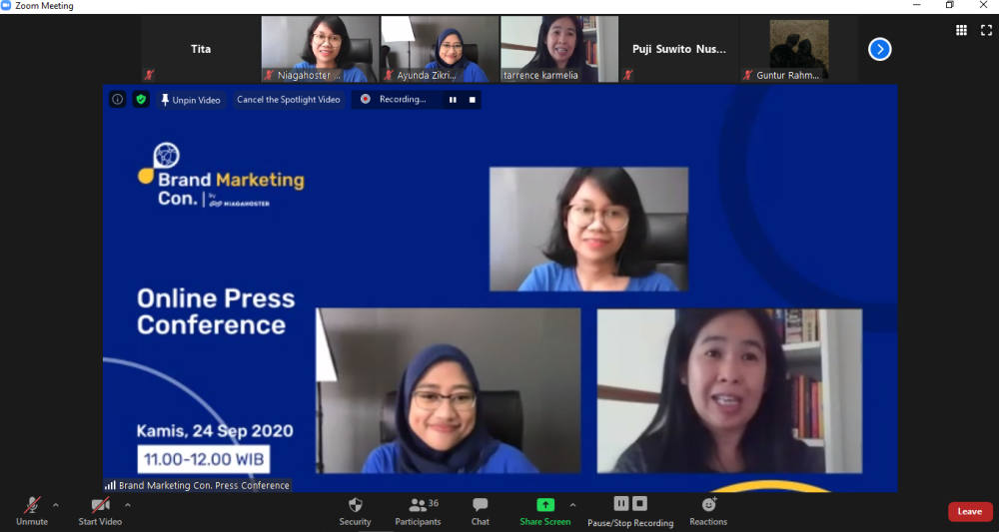This screenshot has height=532, width=999.
Task: Start the video camera
Action: [x=100, y=512]
